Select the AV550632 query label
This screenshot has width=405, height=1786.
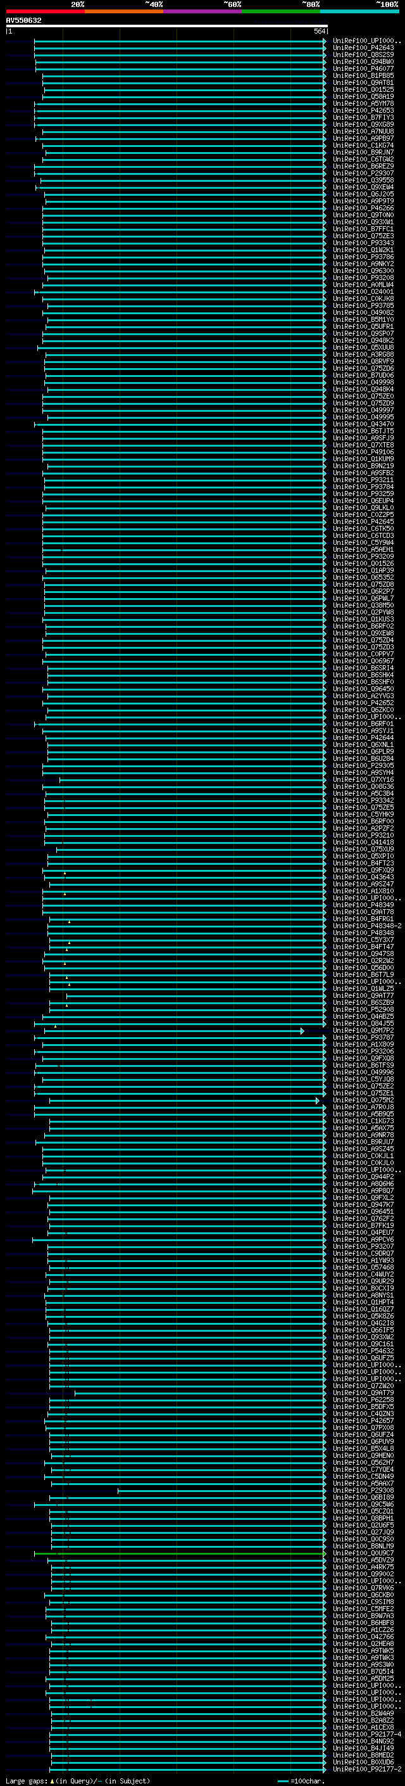(23, 21)
